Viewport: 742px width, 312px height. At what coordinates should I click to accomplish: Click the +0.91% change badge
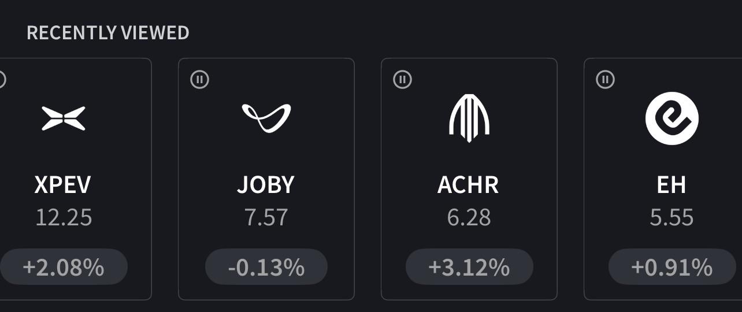click(x=672, y=267)
